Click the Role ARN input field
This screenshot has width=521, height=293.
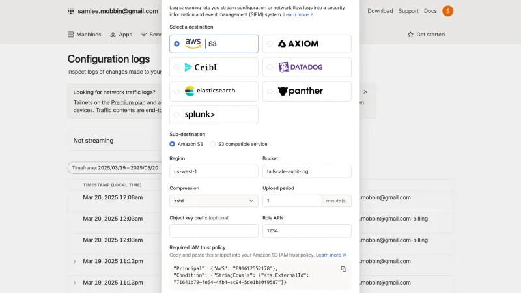pos(307,230)
